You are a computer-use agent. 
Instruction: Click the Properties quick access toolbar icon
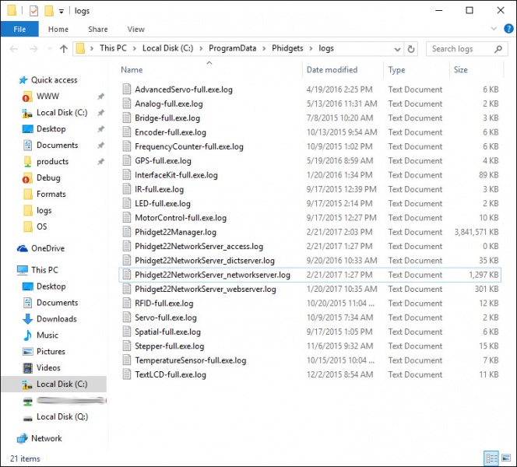point(33,11)
